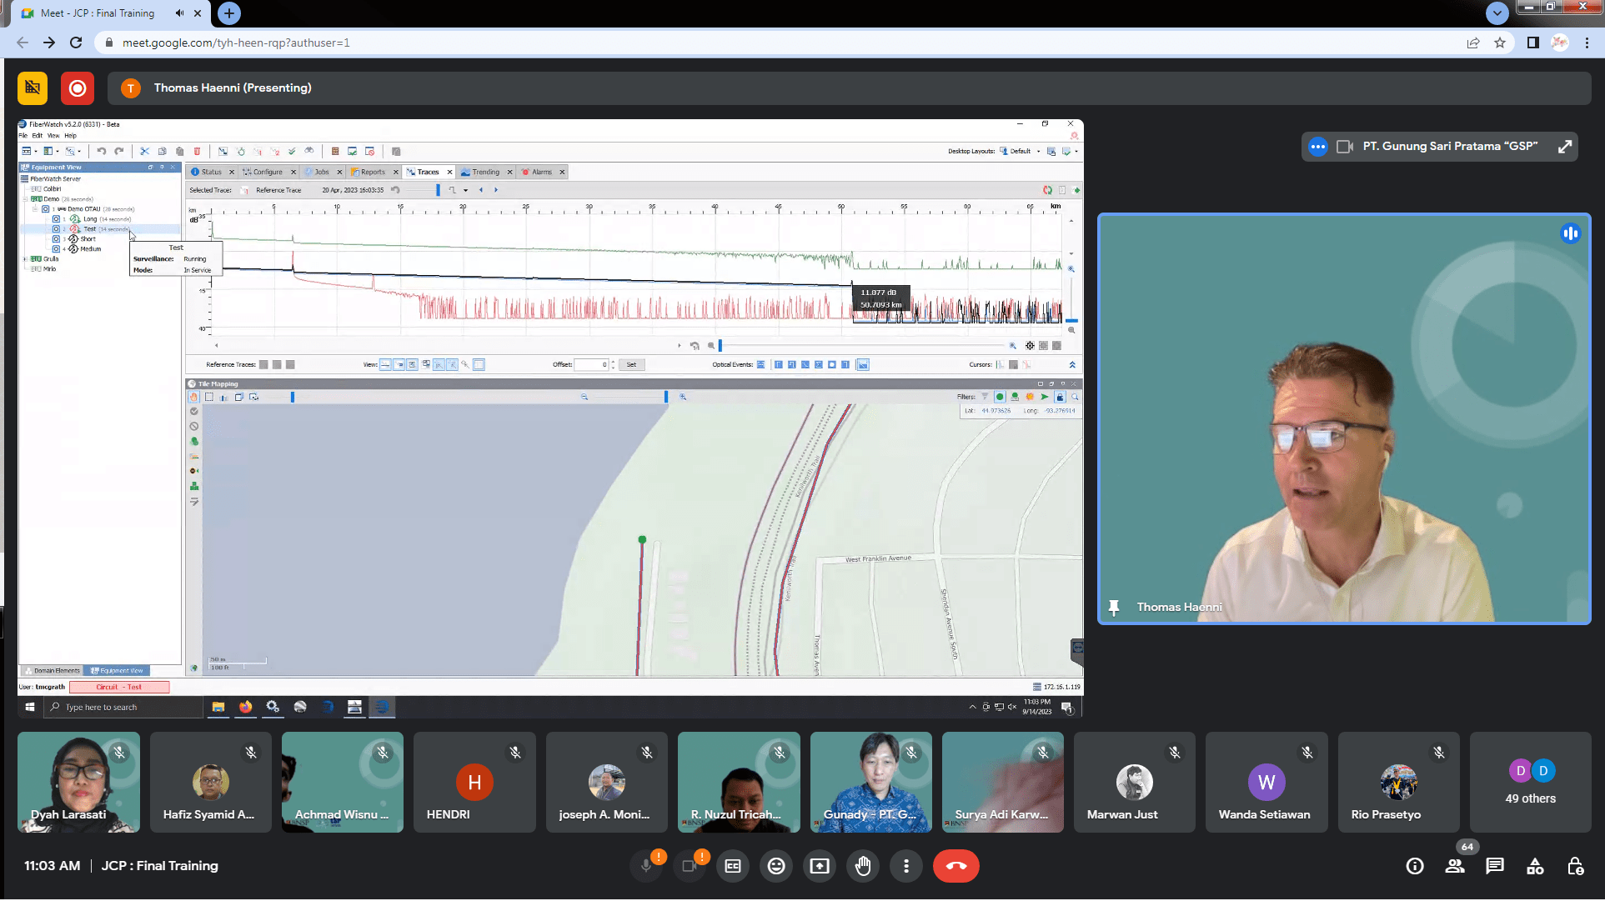
Task: Click the red Delete trash icon in FiberWatch toolbar
Action: (198, 152)
